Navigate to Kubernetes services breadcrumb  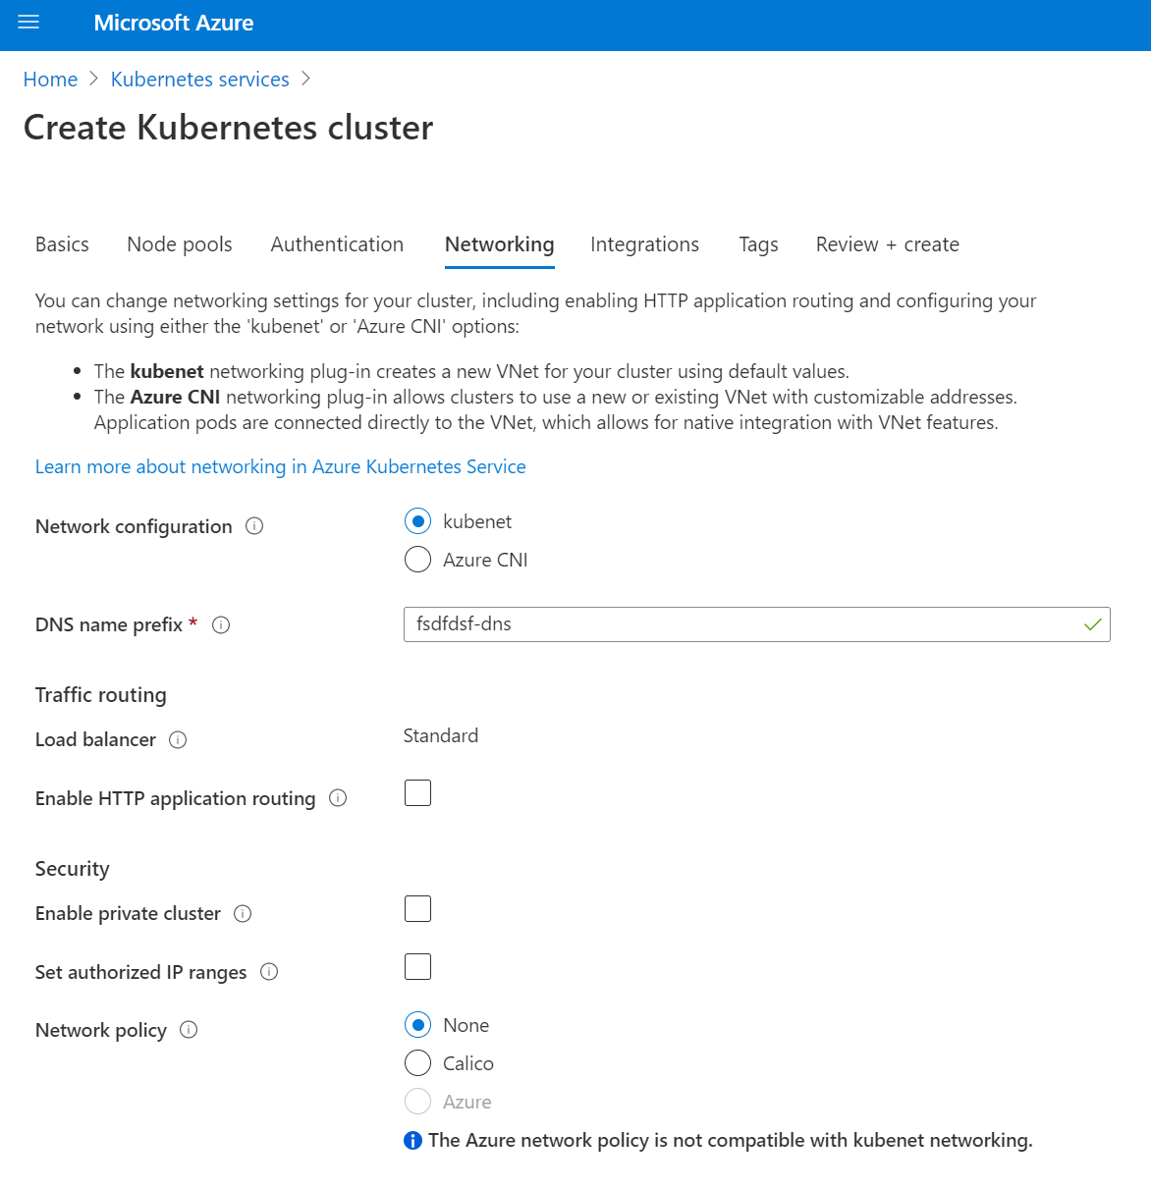[x=199, y=79]
